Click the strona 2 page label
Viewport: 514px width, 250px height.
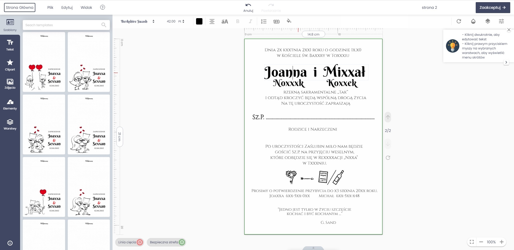tap(429, 7)
